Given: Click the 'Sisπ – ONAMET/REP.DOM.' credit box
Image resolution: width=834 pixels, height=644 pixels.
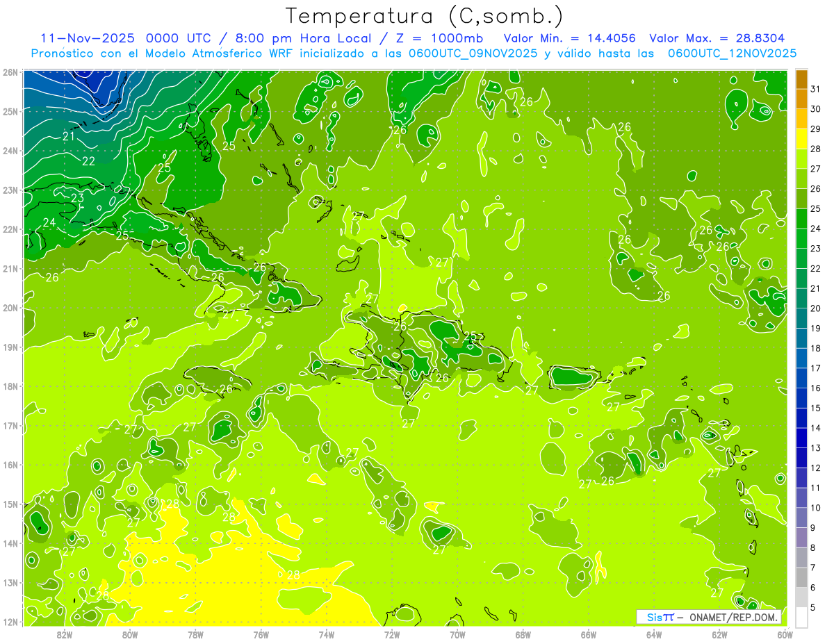Looking at the screenshot, I should (709, 617).
